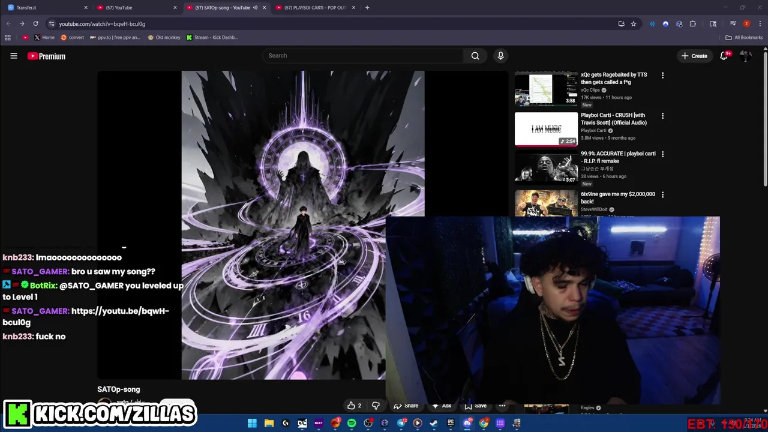
Task: Open the All Bookmarks folder
Action: (744, 37)
